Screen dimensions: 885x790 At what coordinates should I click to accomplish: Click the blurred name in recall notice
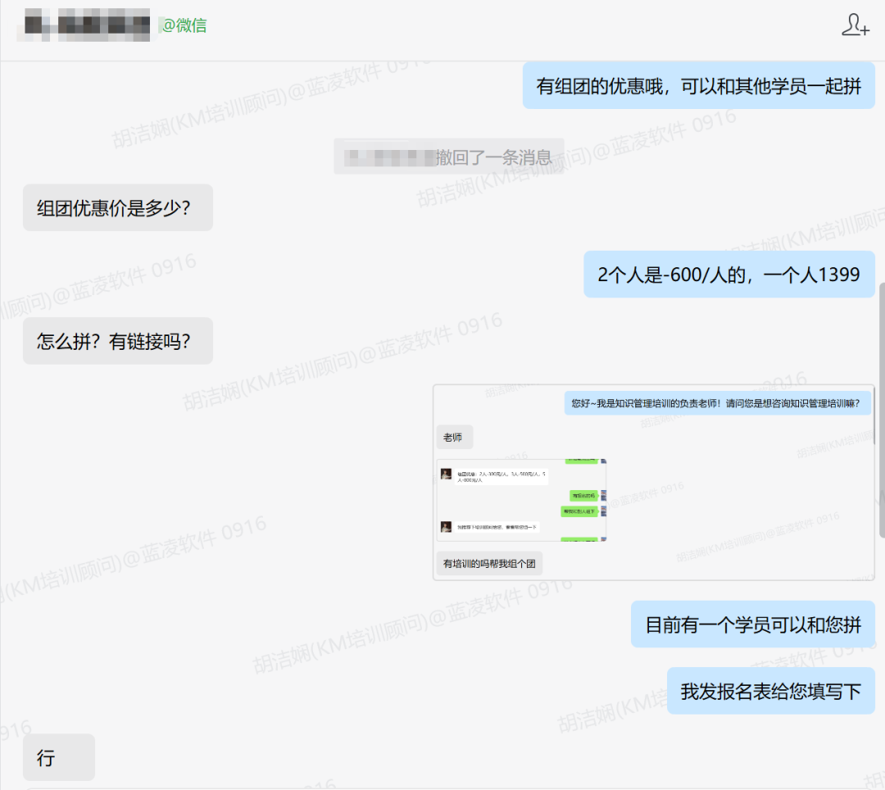(388, 156)
